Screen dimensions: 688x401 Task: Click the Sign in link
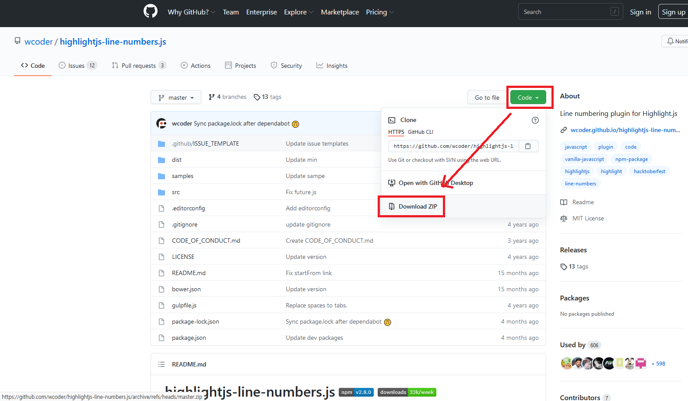tap(640, 12)
